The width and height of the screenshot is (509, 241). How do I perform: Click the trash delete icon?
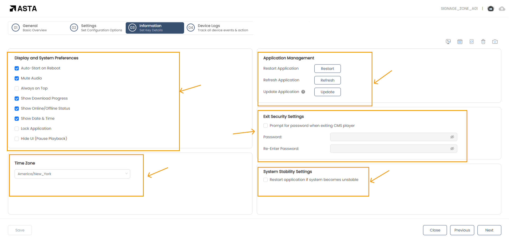click(483, 42)
